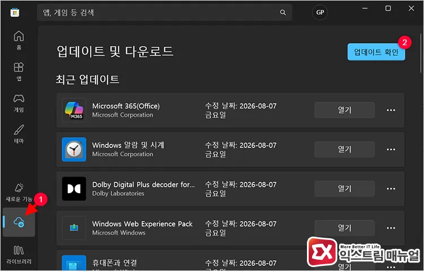Open Dolby Digital Plus decoder with 열기
Image resolution: width=424 pixels, height=271 pixels.
(344, 189)
